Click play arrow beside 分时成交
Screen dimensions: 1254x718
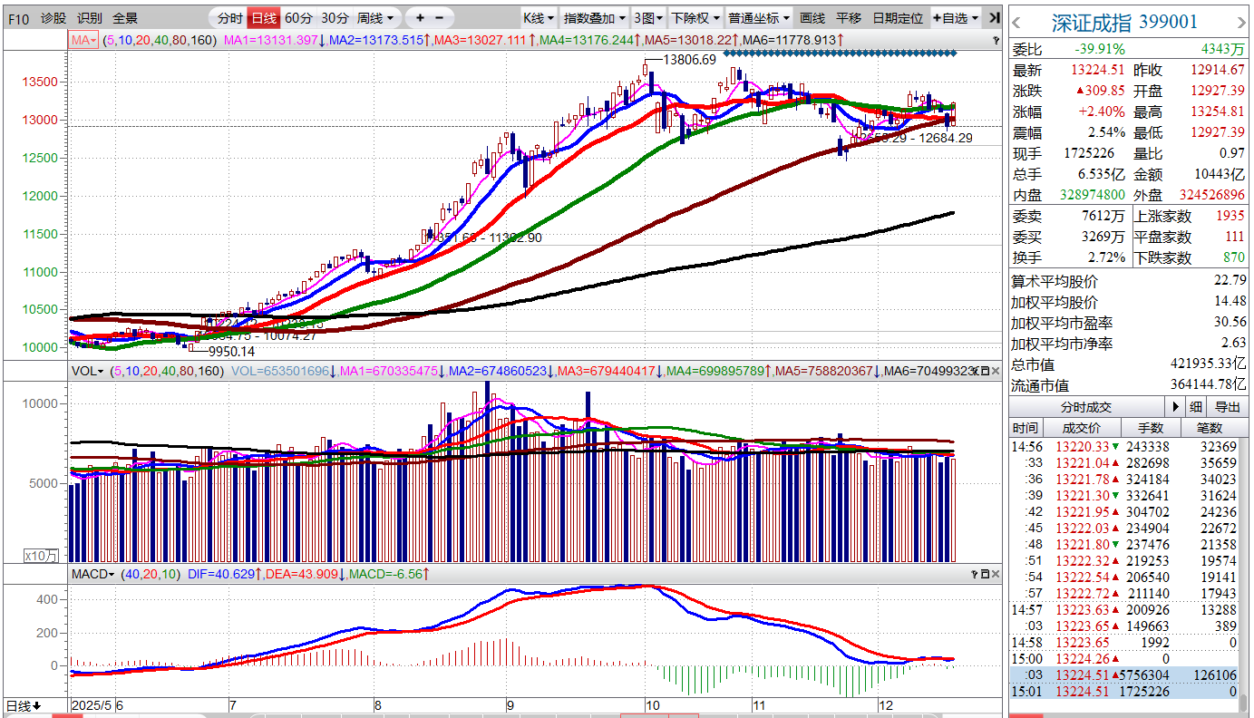click(1175, 407)
